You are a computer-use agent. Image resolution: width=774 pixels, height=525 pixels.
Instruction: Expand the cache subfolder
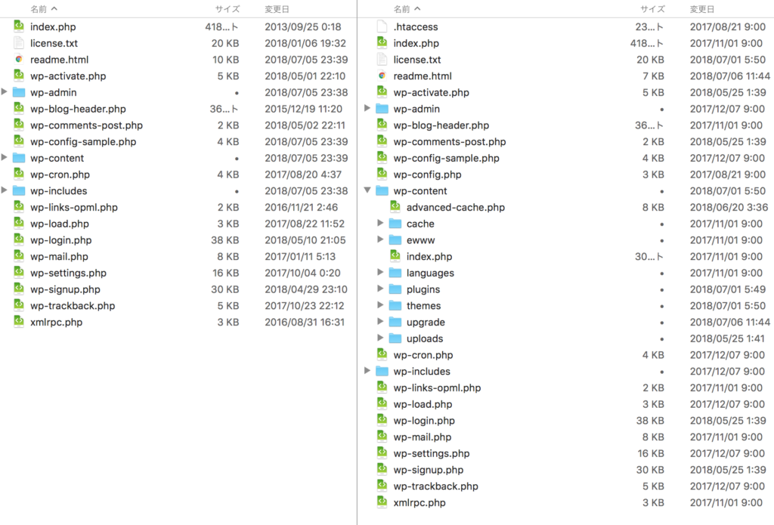coord(381,223)
